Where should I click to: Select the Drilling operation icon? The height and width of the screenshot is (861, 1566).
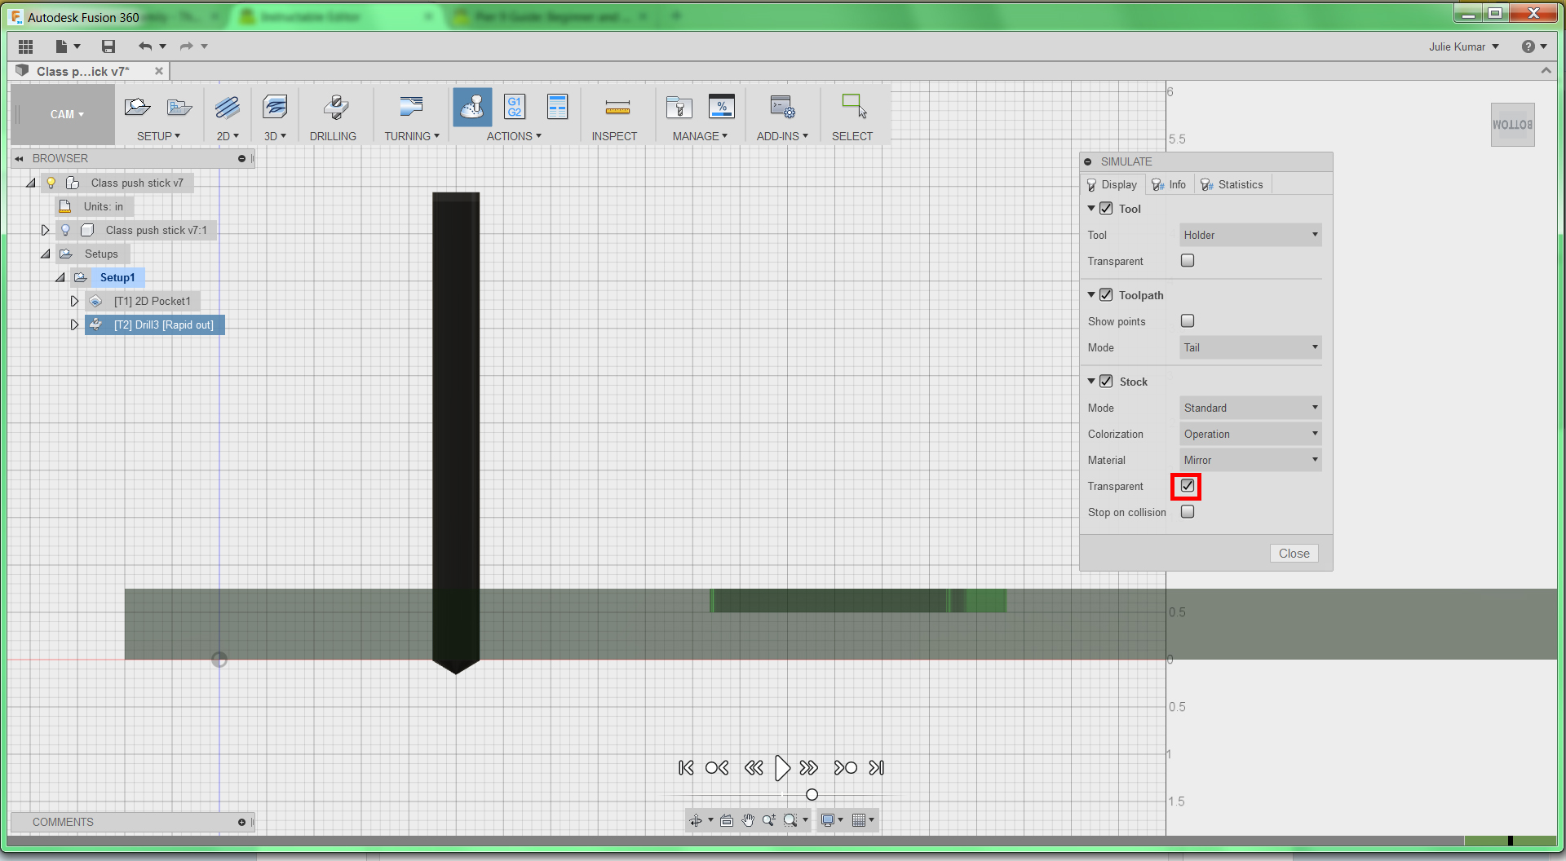pos(335,107)
